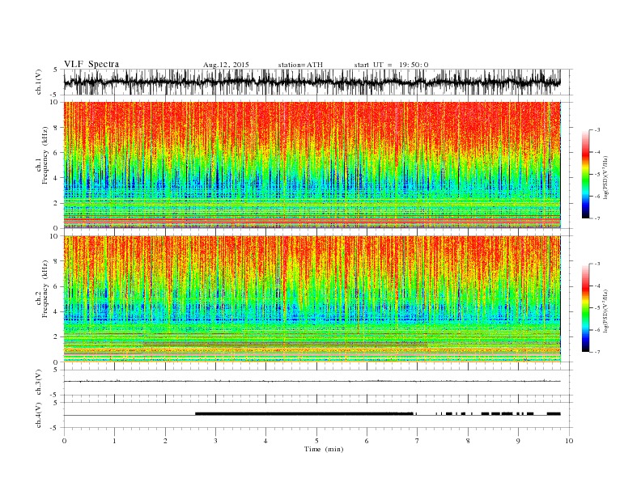
Task: Click the time axis tick label "1"
Action: tap(114, 441)
